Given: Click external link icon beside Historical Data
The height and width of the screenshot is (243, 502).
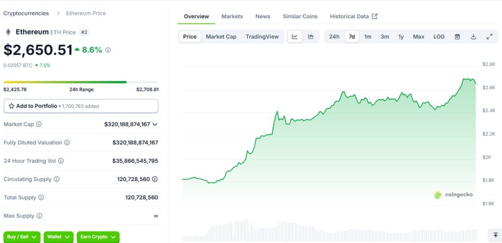Looking at the screenshot, I should point(374,16).
